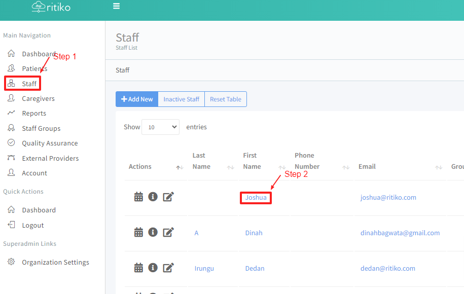Open Caregivers in the sidebar

coord(38,99)
